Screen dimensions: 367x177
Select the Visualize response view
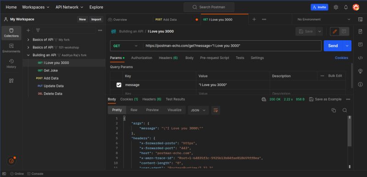coord(174,110)
